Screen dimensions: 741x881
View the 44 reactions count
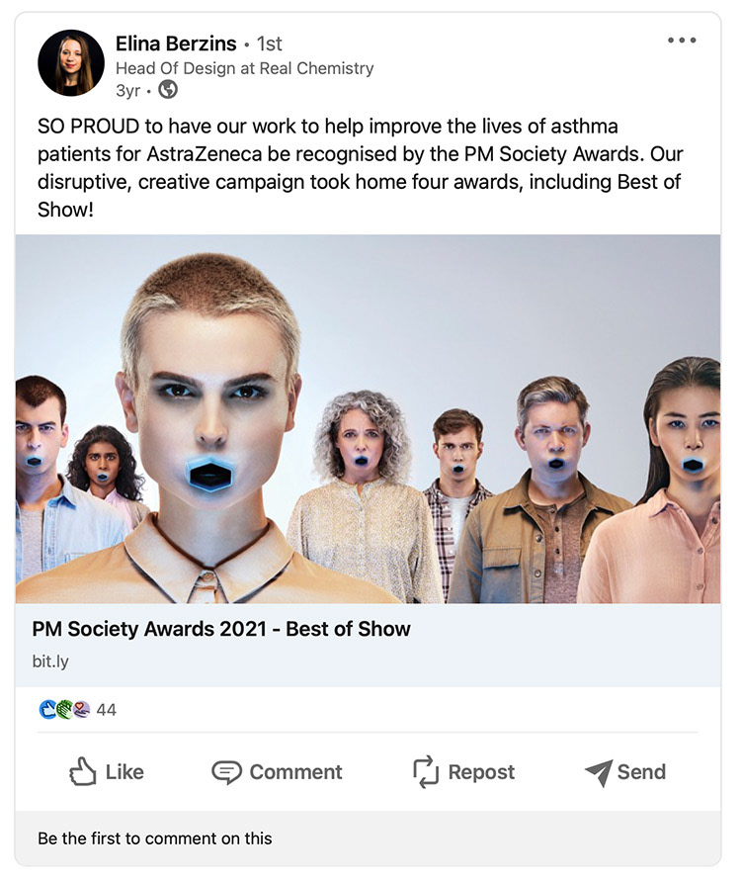pos(106,710)
